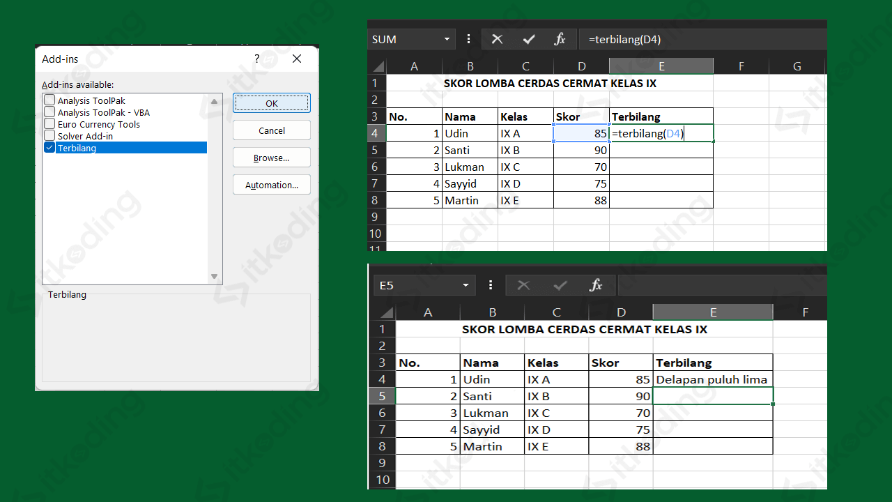Select column F header in bottom spreadsheet
Screen dimensions: 892x502
(x=800, y=312)
